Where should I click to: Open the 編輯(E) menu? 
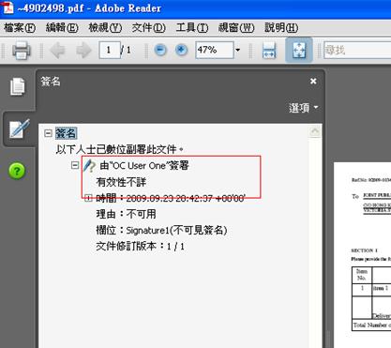[x=62, y=28]
